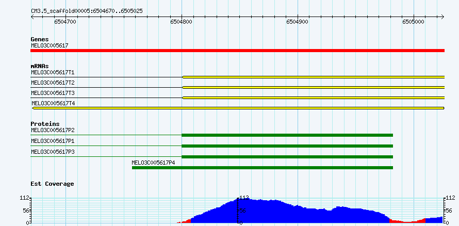This screenshot has height=226, width=459.
Task: Click the MELO3C005617T2 label text
Action: tap(53, 83)
